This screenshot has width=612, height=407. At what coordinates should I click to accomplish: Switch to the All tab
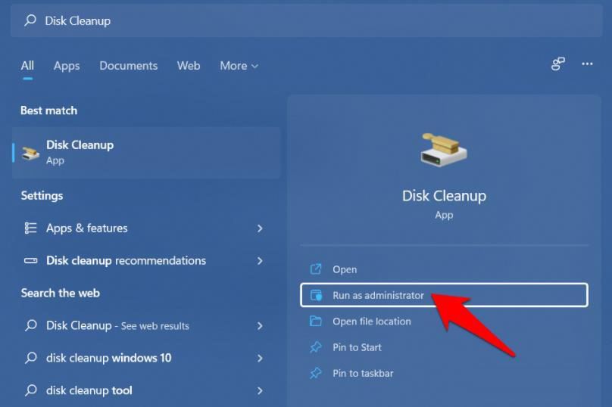[x=27, y=66]
